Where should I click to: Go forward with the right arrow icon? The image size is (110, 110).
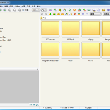pos(46,14)
